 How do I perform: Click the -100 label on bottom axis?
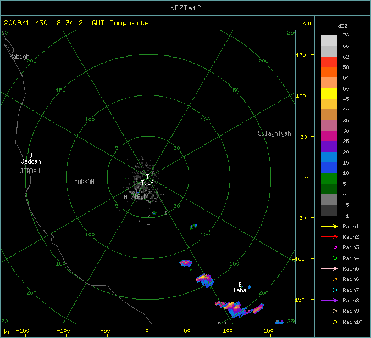[x=63, y=331]
